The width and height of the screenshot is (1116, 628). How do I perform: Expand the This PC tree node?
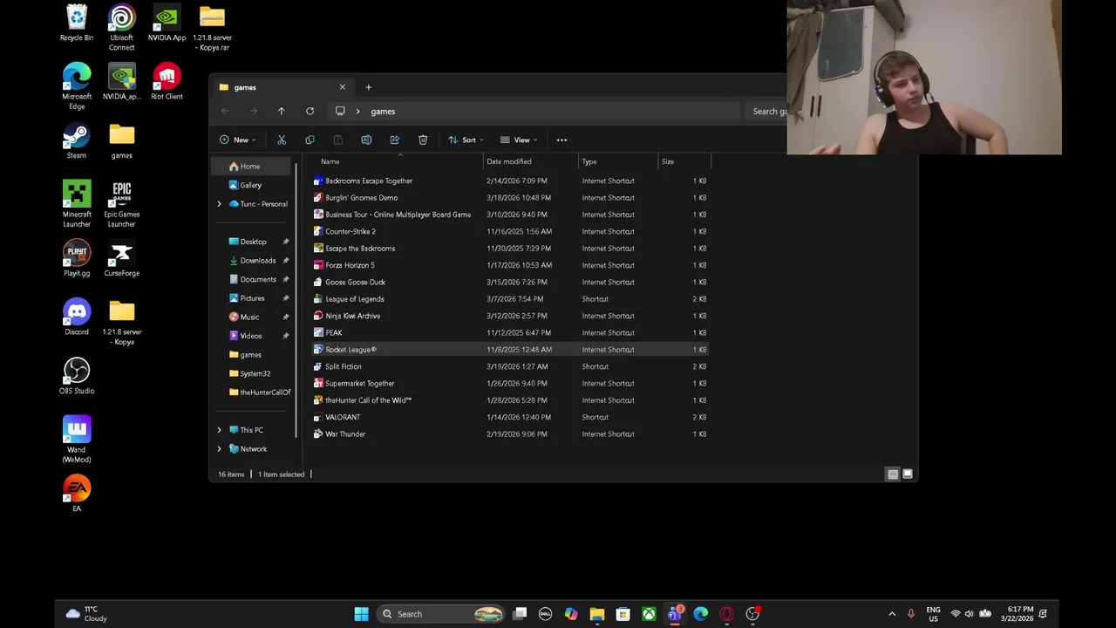click(219, 430)
